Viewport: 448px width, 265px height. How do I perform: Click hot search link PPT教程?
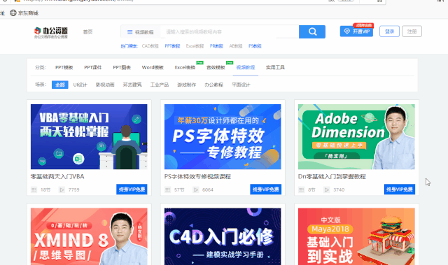point(172,46)
